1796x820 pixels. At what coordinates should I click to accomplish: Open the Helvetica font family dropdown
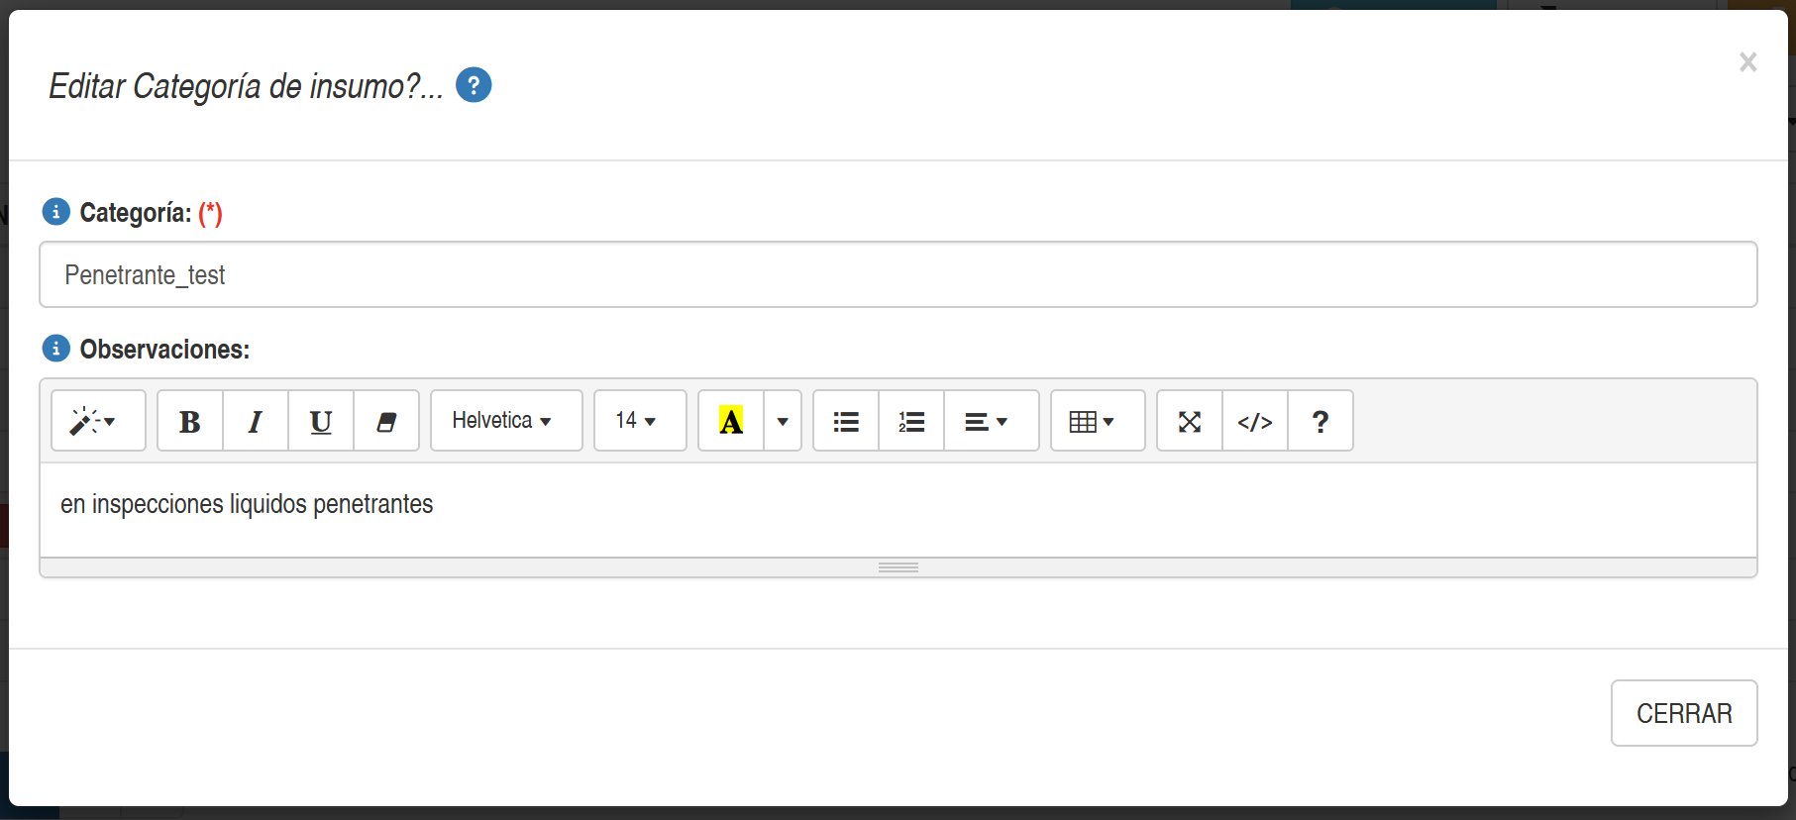click(505, 421)
